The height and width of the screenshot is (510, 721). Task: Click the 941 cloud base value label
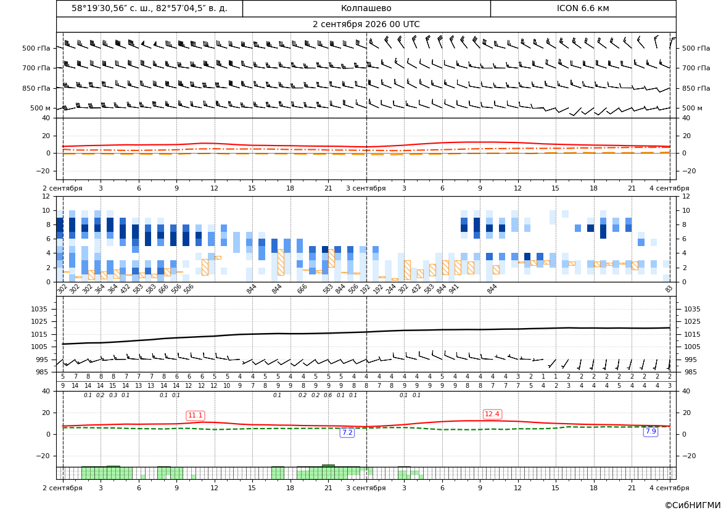(454, 290)
